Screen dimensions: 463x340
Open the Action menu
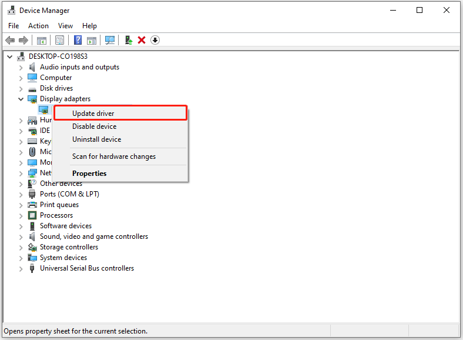[38, 26]
